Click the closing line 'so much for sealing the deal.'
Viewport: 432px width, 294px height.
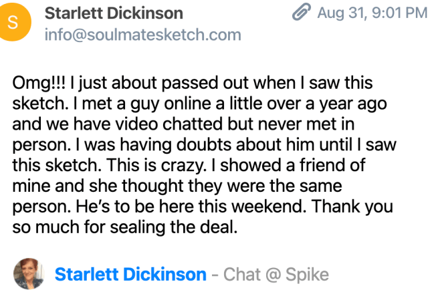[125, 228]
